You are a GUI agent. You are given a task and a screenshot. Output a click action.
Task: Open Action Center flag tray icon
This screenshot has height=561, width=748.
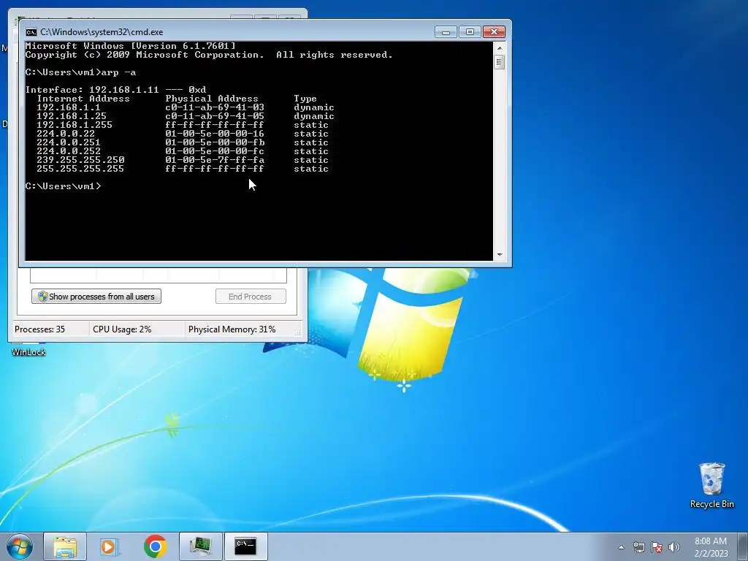pyautogui.click(x=657, y=547)
